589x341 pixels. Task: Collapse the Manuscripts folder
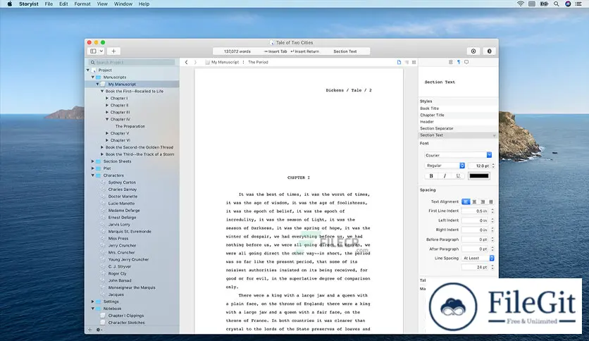(93, 77)
